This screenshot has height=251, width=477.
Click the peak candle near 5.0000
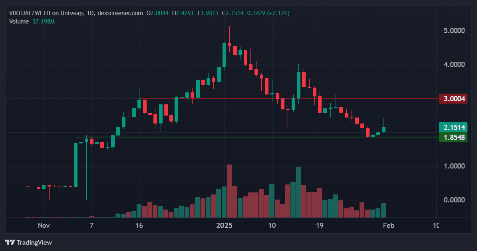click(x=229, y=44)
